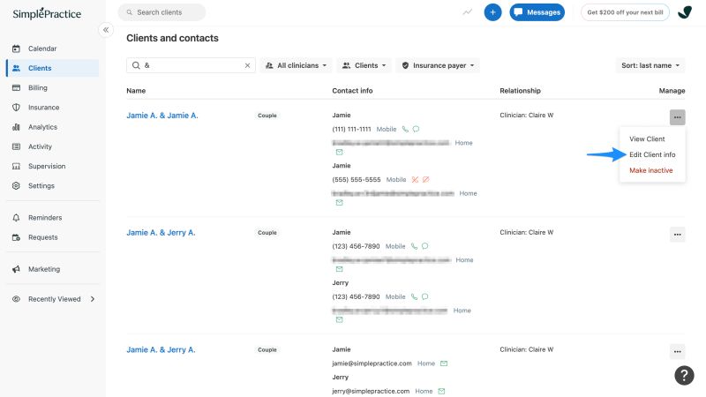Open manage ellipsis for first Jamie & Jerry row

coord(677,234)
